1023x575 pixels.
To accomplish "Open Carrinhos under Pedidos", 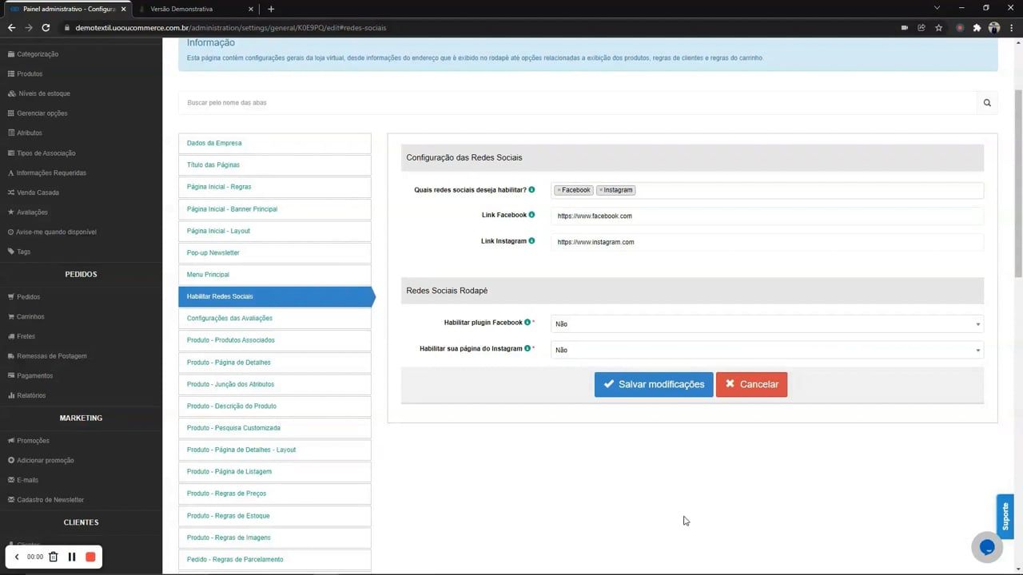I will pyautogui.click(x=30, y=316).
